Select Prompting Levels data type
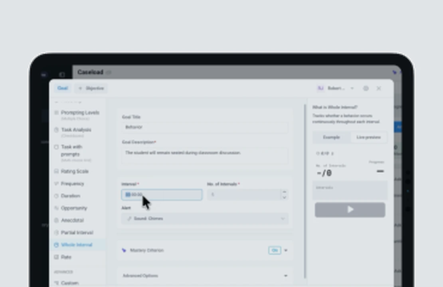The height and width of the screenshot is (287, 443). (x=77, y=115)
